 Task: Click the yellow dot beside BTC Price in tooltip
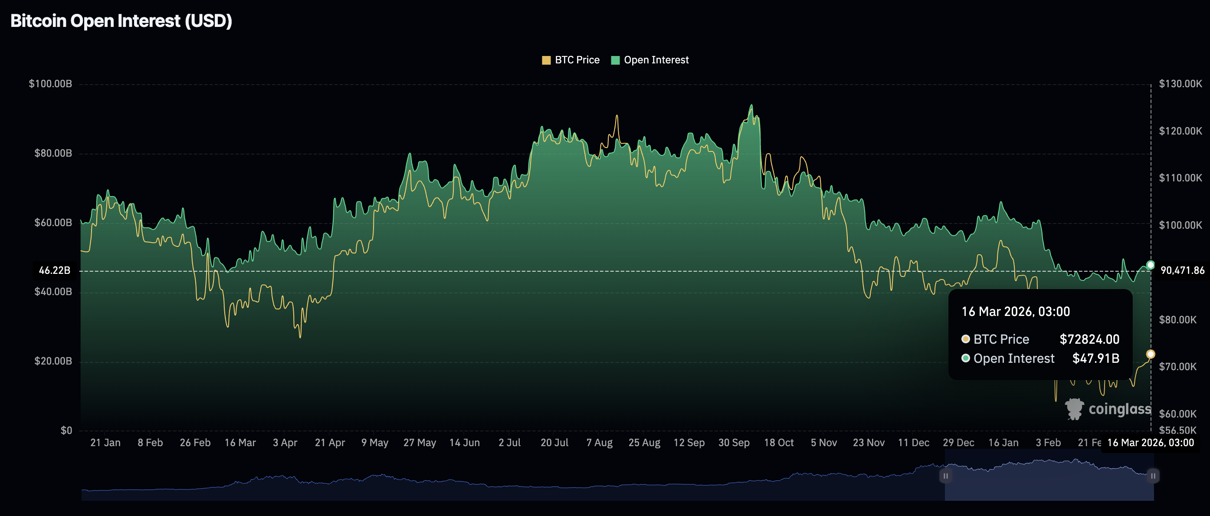pos(966,339)
